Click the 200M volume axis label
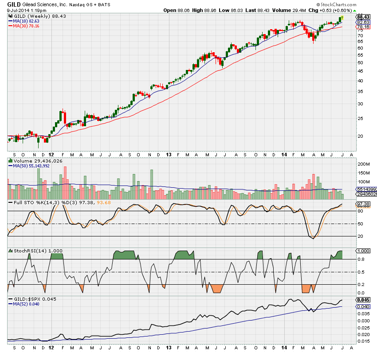The image size is (377, 352). point(364,164)
